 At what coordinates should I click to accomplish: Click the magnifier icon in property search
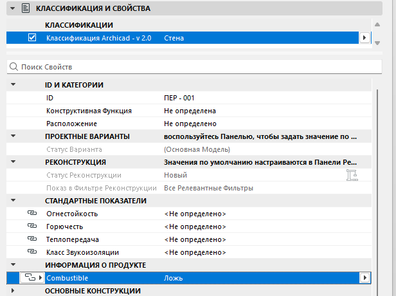(x=14, y=67)
